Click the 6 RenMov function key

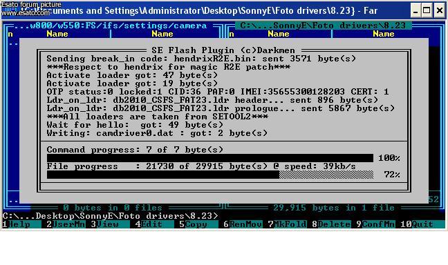click(243, 224)
